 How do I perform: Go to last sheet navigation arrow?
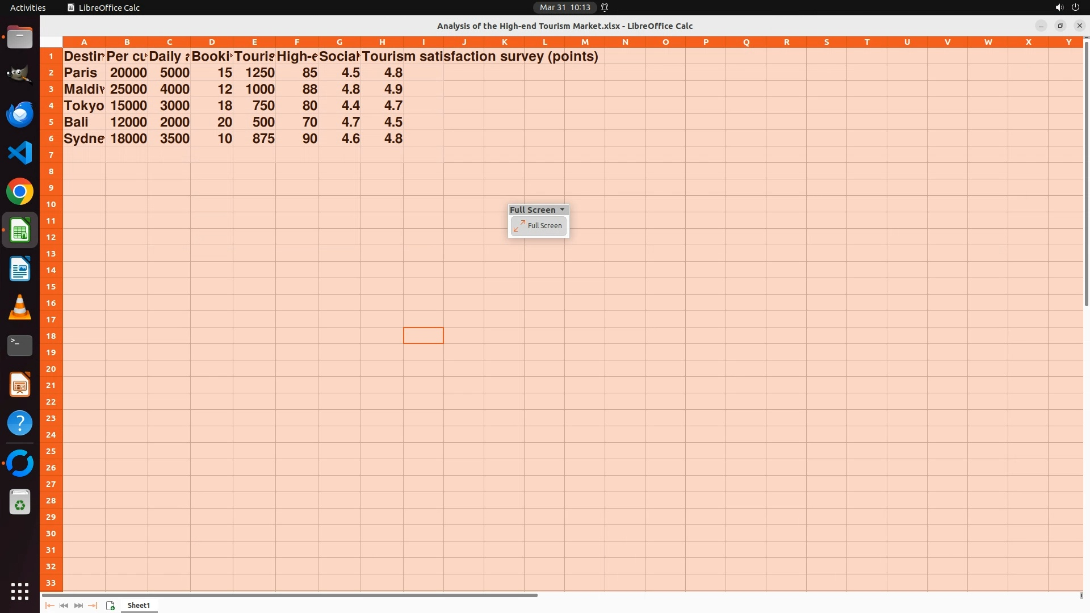coord(93,606)
